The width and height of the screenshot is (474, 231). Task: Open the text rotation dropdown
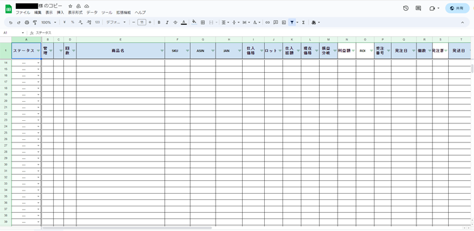pyautogui.click(x=257, y=22)
